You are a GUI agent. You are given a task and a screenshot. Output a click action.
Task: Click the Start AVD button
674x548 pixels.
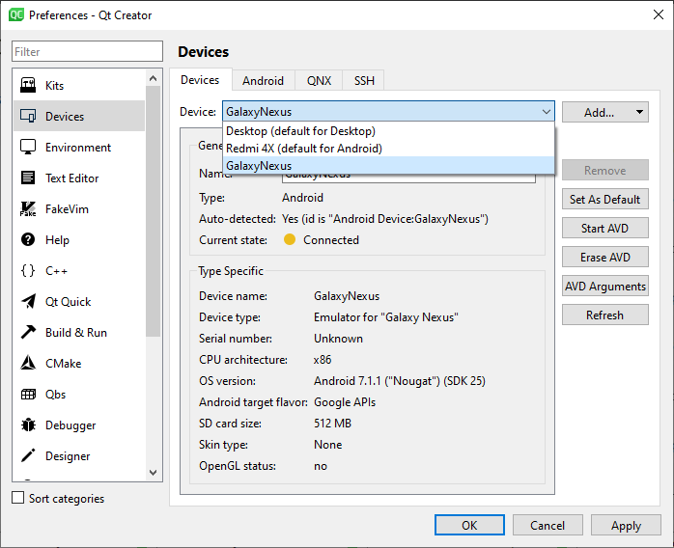click(604, 228)
